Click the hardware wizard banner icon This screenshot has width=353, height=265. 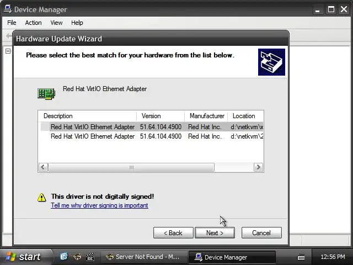271,62
